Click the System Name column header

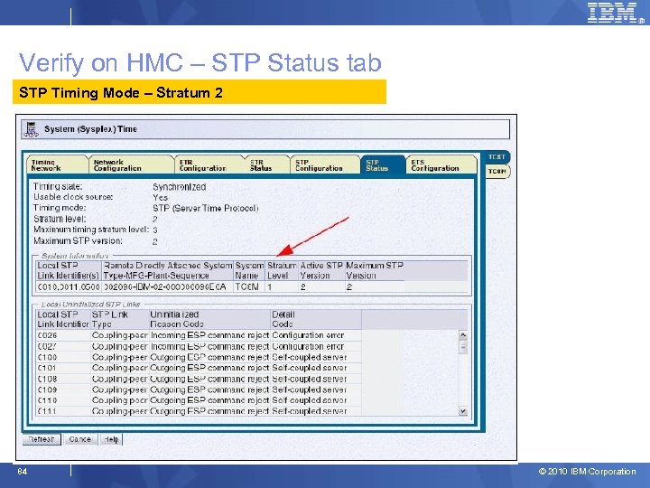(249, 270)
